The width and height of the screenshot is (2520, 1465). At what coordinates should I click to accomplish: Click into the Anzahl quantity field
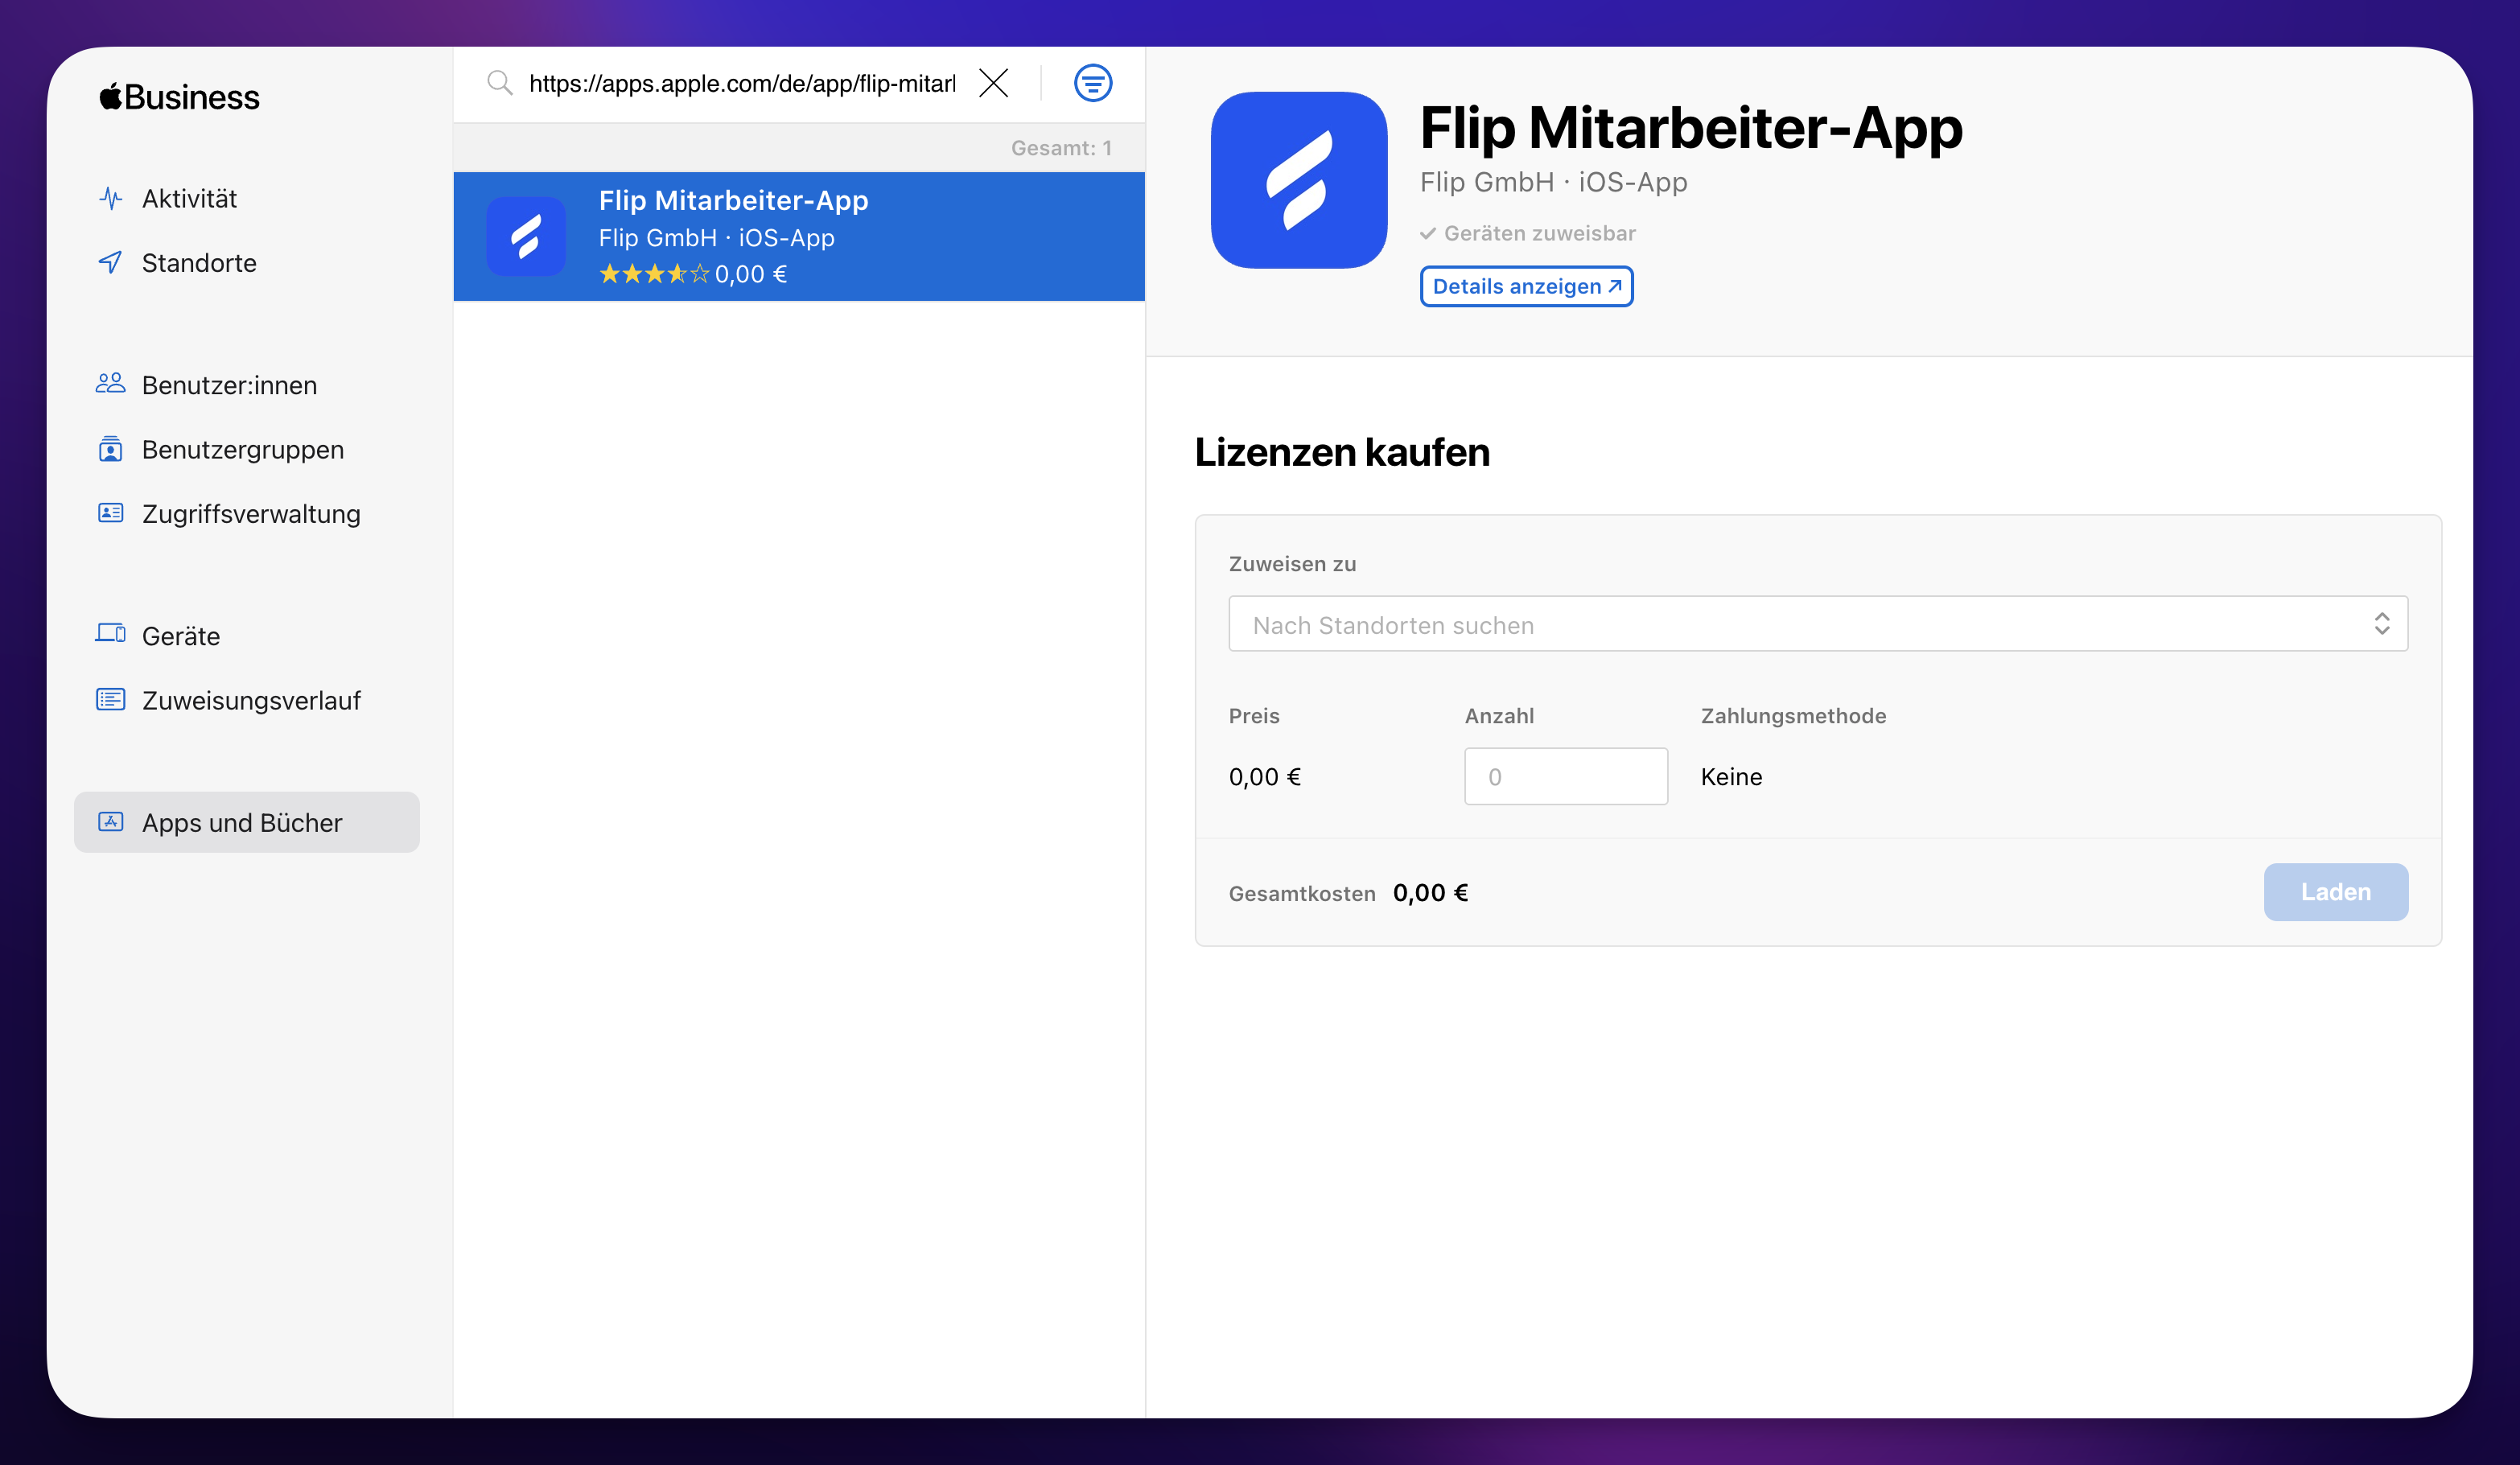pos(1565,776)
